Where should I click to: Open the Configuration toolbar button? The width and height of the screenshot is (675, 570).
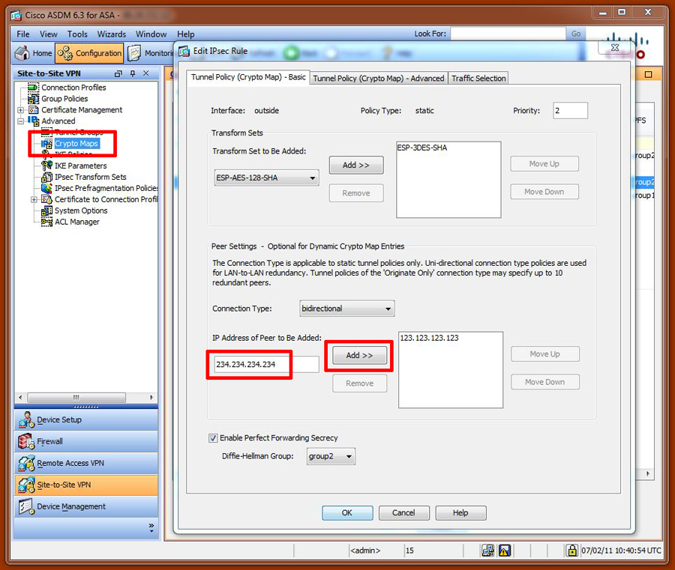(89, 53)
